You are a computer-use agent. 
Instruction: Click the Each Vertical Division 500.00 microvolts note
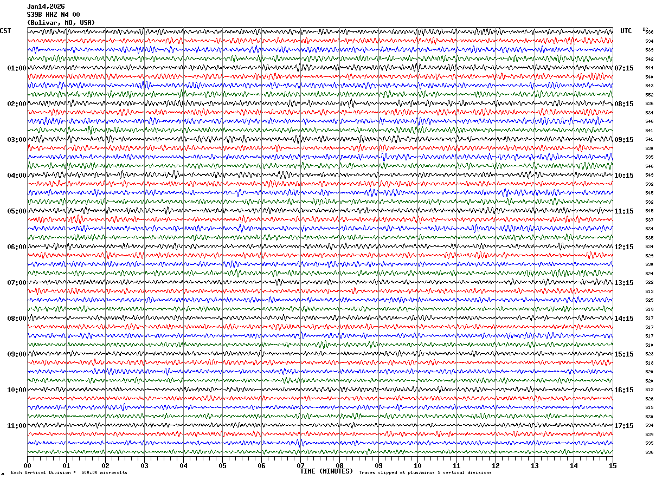pyautogui.click(x=69, y=473)
